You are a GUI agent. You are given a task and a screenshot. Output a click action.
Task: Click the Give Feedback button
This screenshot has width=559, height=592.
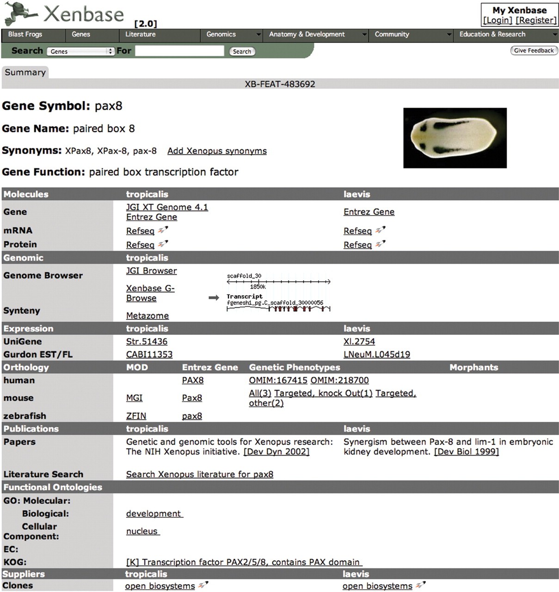pyautogui.click(x=534, y=51)
